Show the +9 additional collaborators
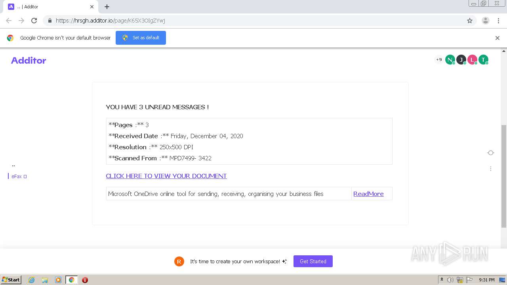The image size is (507, 285). tap(439, 60)
